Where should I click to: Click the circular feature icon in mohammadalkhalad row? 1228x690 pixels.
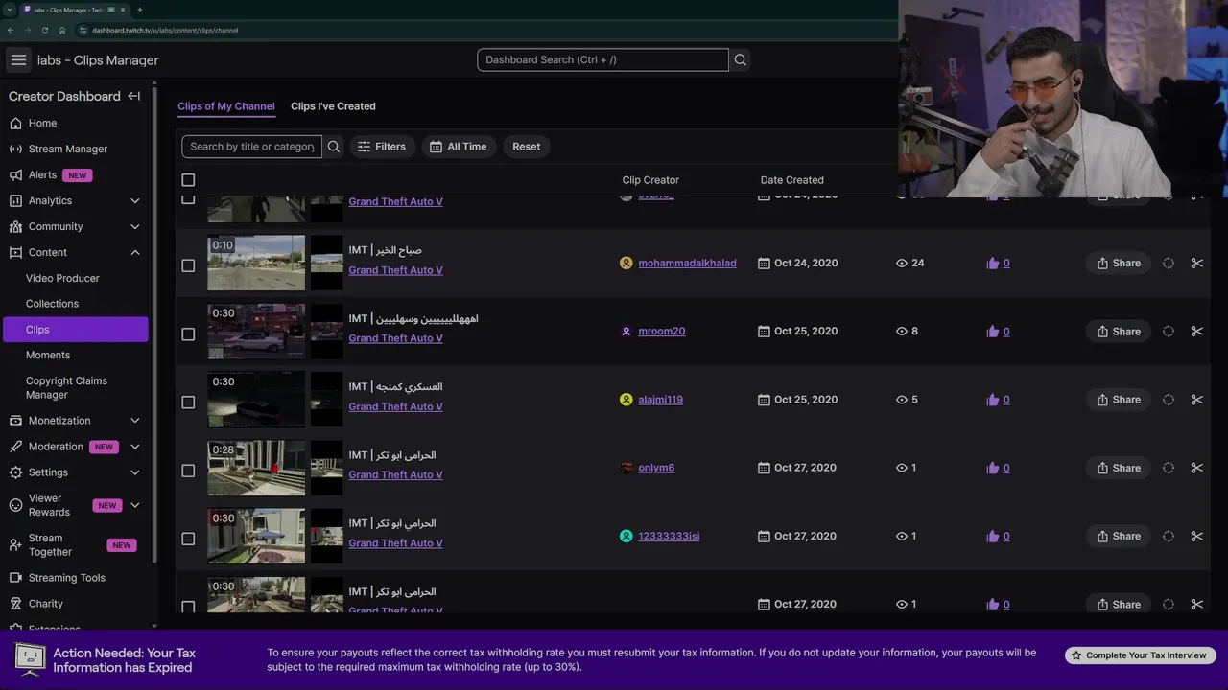click(x=1168, y=263)
